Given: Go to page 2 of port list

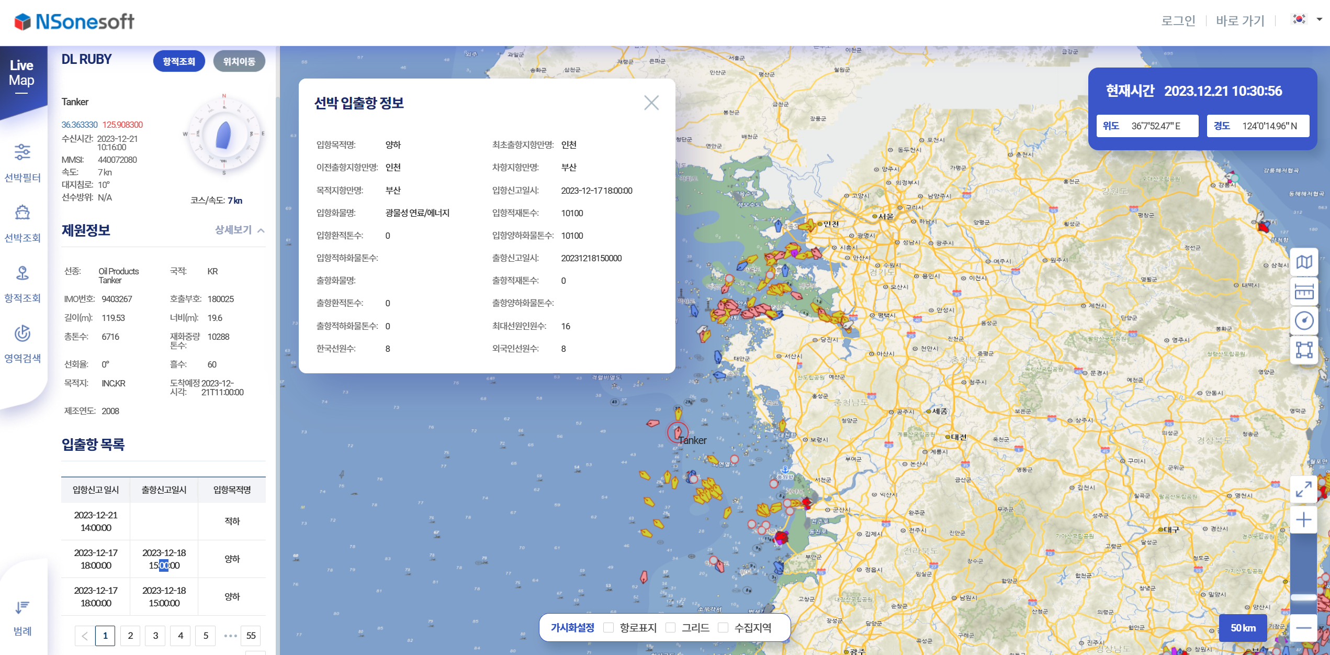Looking at the screenshot, I should pos(130,636).
